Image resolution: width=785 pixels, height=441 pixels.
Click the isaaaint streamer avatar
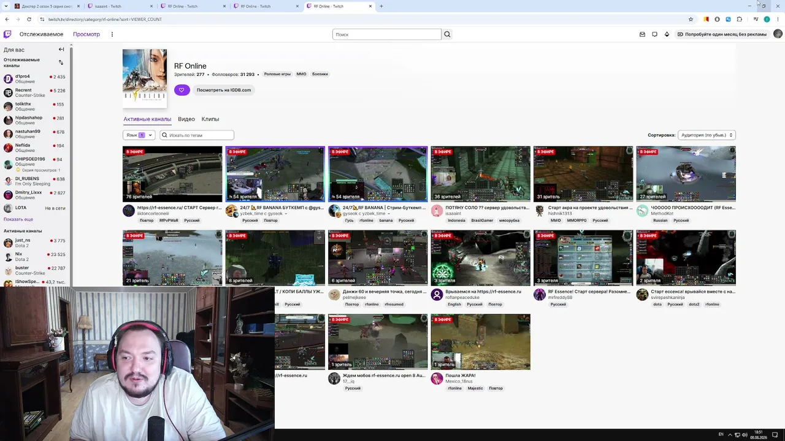pos(437,211)
